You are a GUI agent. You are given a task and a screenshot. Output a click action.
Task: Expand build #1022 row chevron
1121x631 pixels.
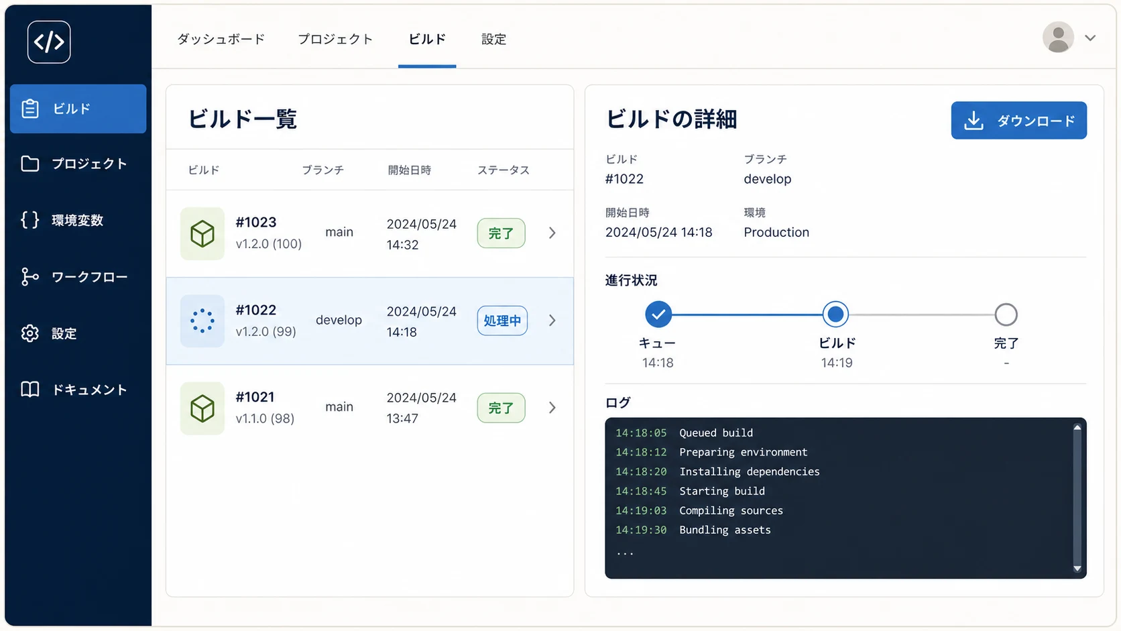tap(552, 321)
